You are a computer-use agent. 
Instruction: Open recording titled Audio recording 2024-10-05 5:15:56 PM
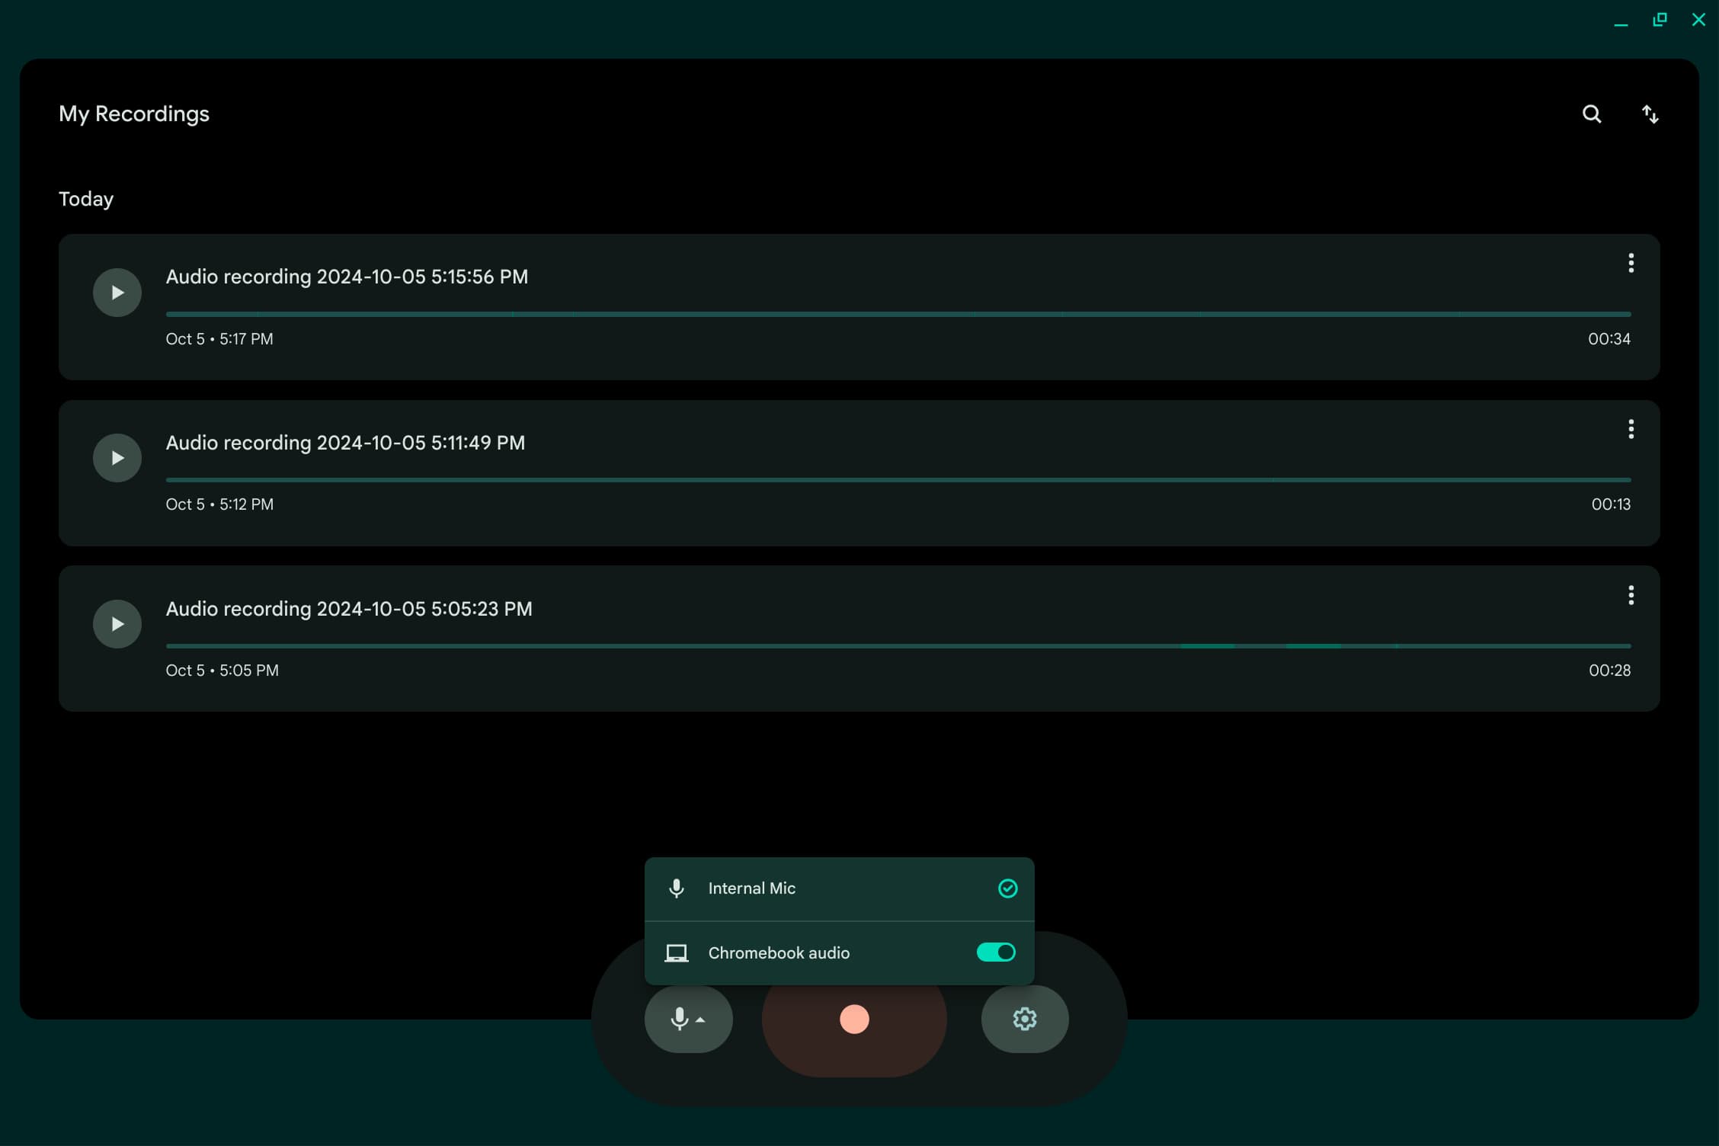coord(348,277)
